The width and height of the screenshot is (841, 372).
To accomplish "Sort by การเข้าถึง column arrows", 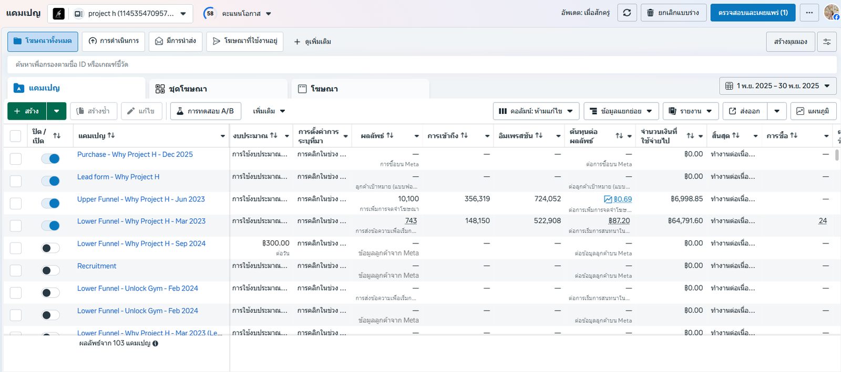I will pyautogui.click(x=464, y=135).
